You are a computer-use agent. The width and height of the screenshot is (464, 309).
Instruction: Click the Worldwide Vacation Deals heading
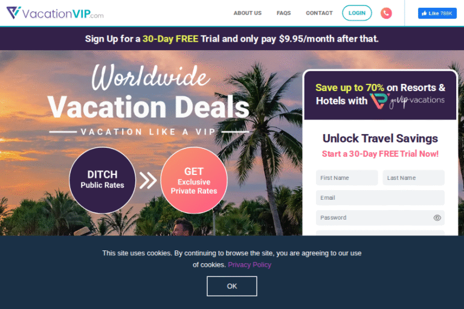[149, 92]
